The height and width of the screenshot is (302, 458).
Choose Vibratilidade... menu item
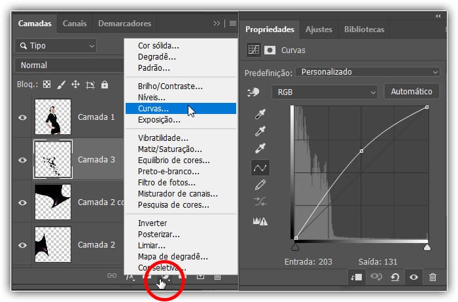181,138
